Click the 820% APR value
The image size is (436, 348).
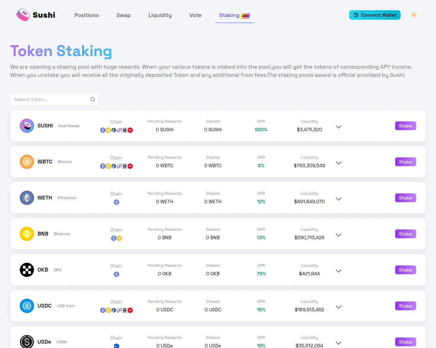[x=261, y=129]
